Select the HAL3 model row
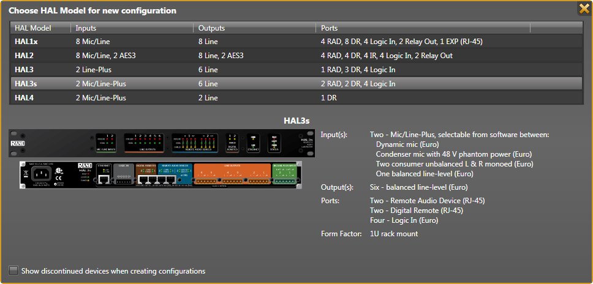 (x=296, y=70)
